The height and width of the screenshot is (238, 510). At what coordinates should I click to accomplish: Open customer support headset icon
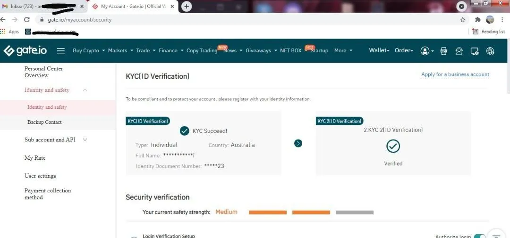pyautogui.click(x=459, y=51)
